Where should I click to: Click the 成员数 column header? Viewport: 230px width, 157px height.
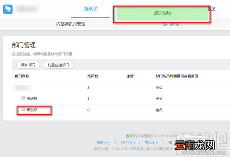(x=93, y=76)
